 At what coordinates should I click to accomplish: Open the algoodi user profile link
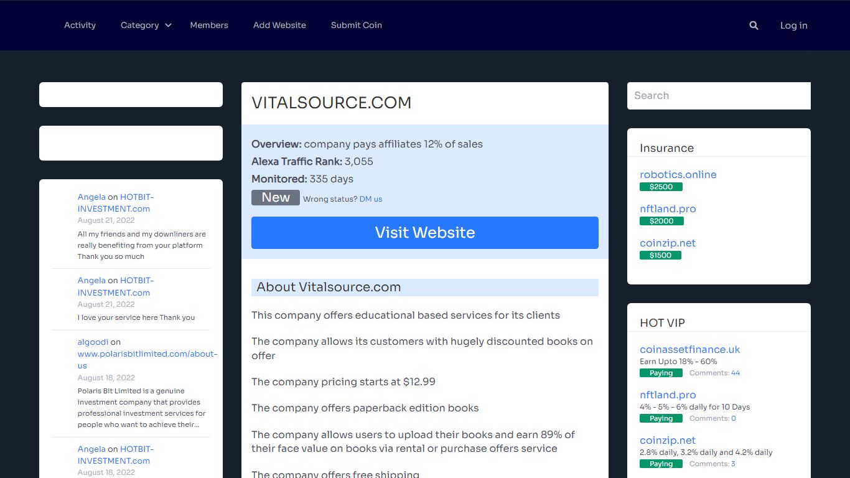click(93, 342)
